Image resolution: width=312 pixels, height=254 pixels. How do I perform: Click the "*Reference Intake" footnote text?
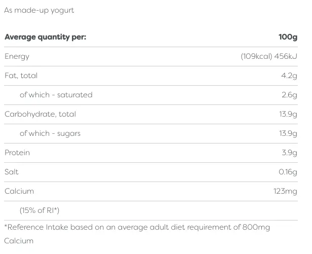click(137, 228)
